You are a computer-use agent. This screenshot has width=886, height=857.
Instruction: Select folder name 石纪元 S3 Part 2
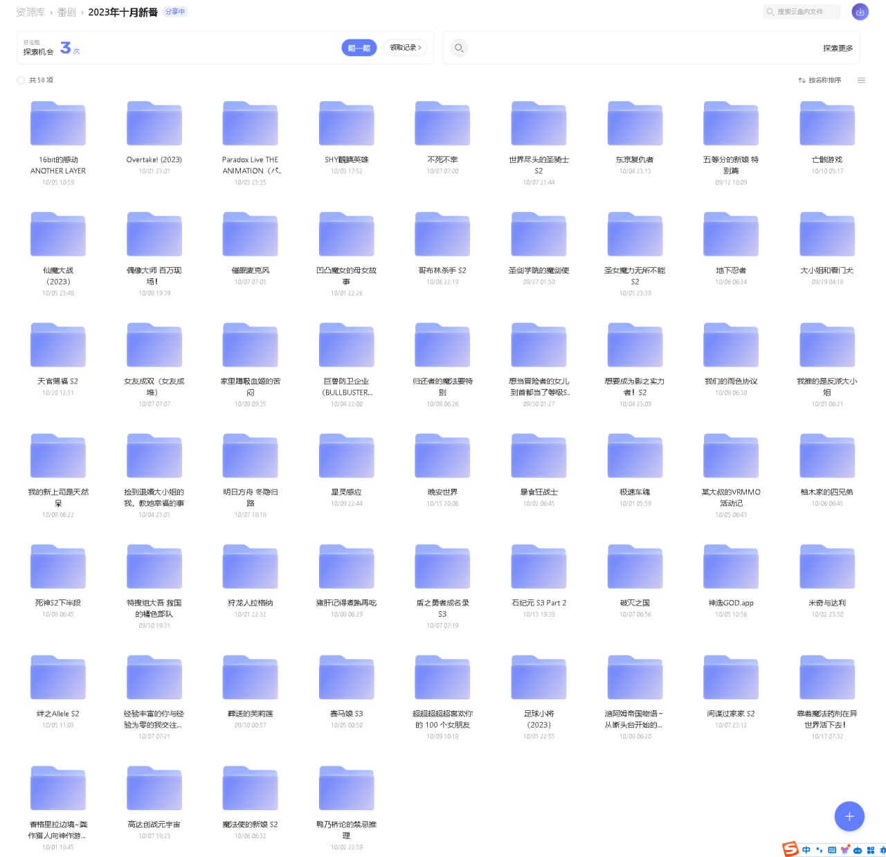(539, 603)
